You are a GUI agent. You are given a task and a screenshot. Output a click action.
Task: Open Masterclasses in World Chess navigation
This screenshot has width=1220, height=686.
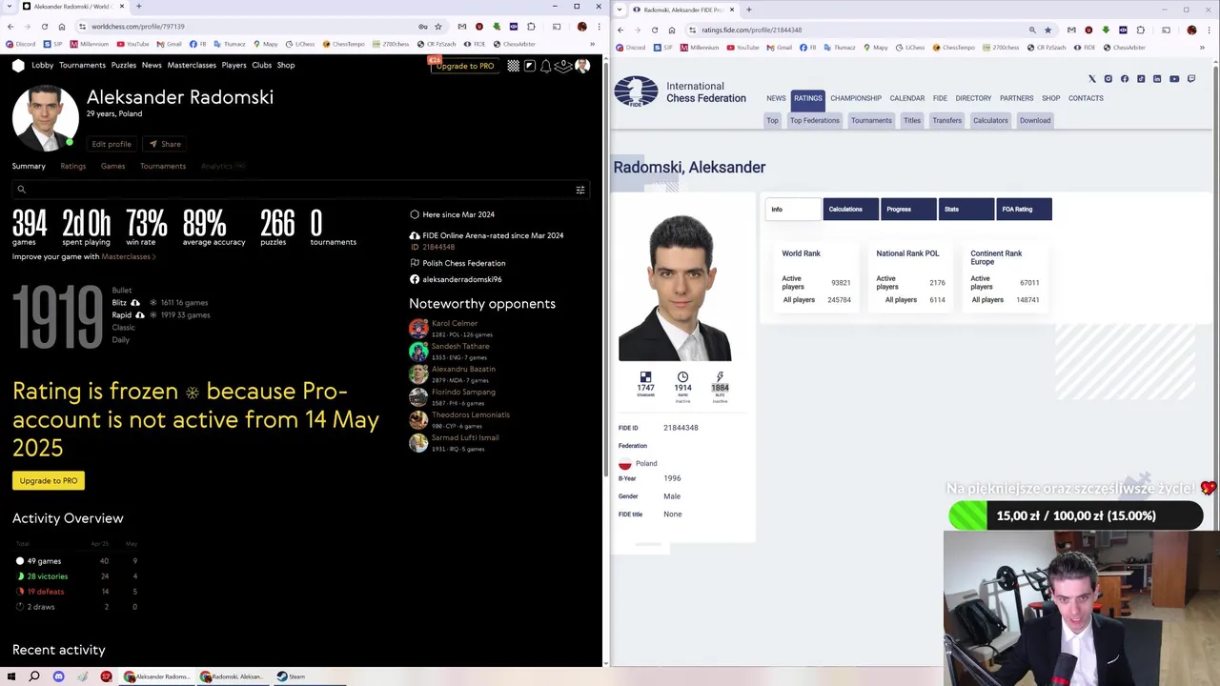[192, 65]
